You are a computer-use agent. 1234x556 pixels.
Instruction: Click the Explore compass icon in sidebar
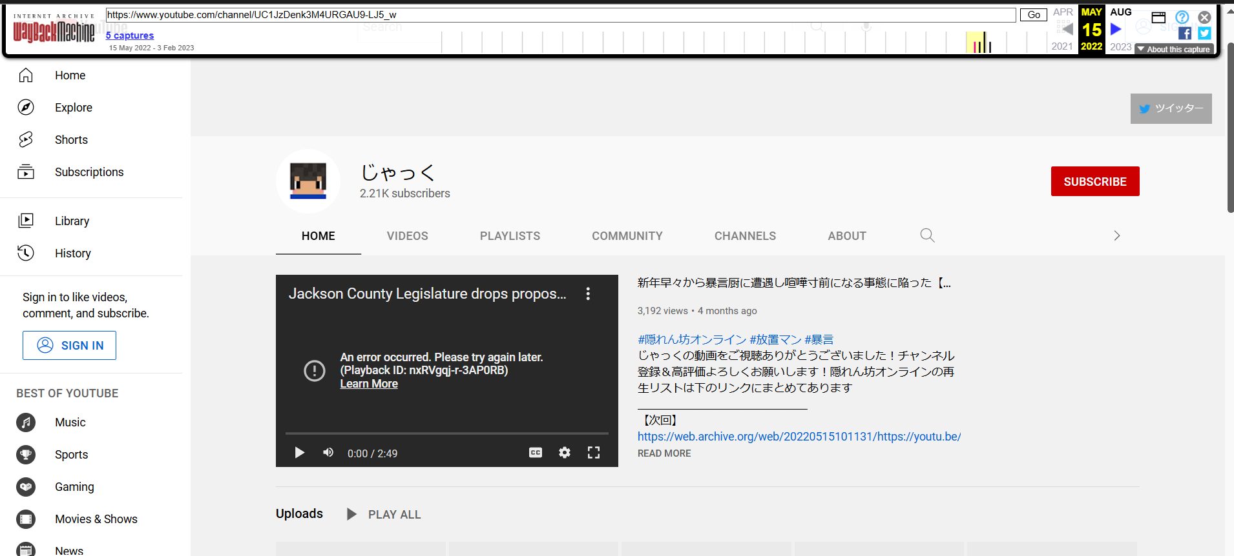[x=26, y=108]
